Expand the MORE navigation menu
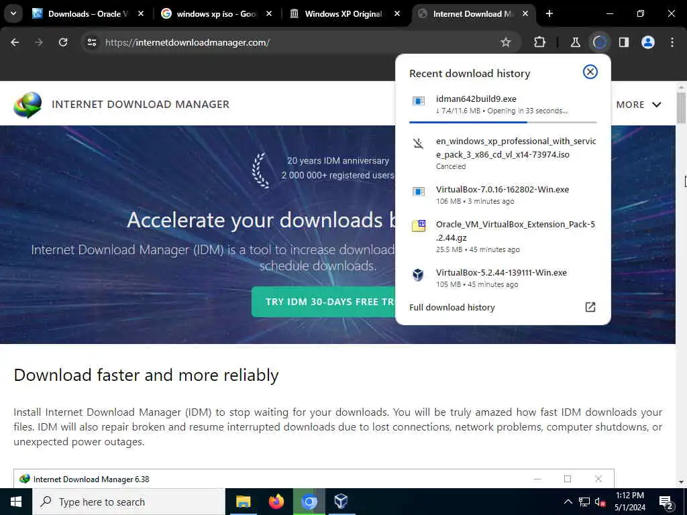Viewport: 687px width, 515px height. (x=639, y=105)
